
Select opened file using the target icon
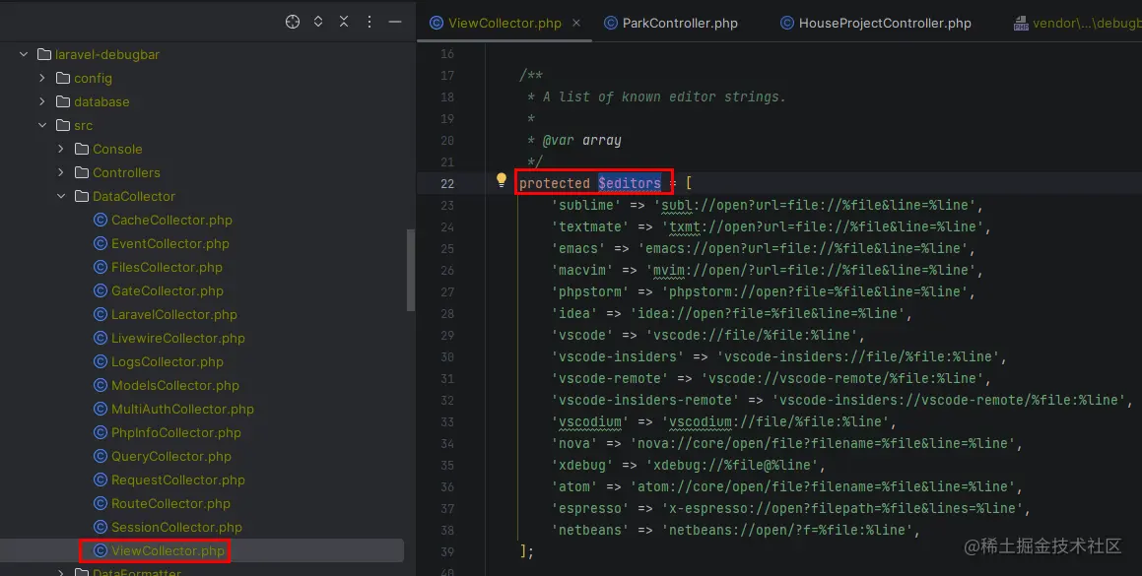(x=292, y=22)
